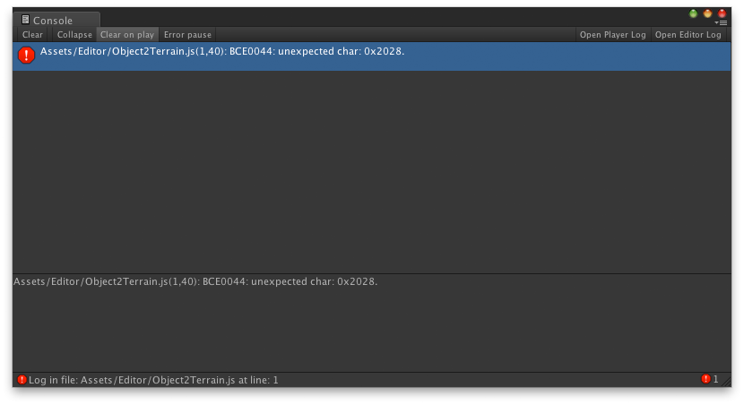744x405 pixels.
Task: Click the error count icon in the bottom-right
Action: (x=705, y=378)
